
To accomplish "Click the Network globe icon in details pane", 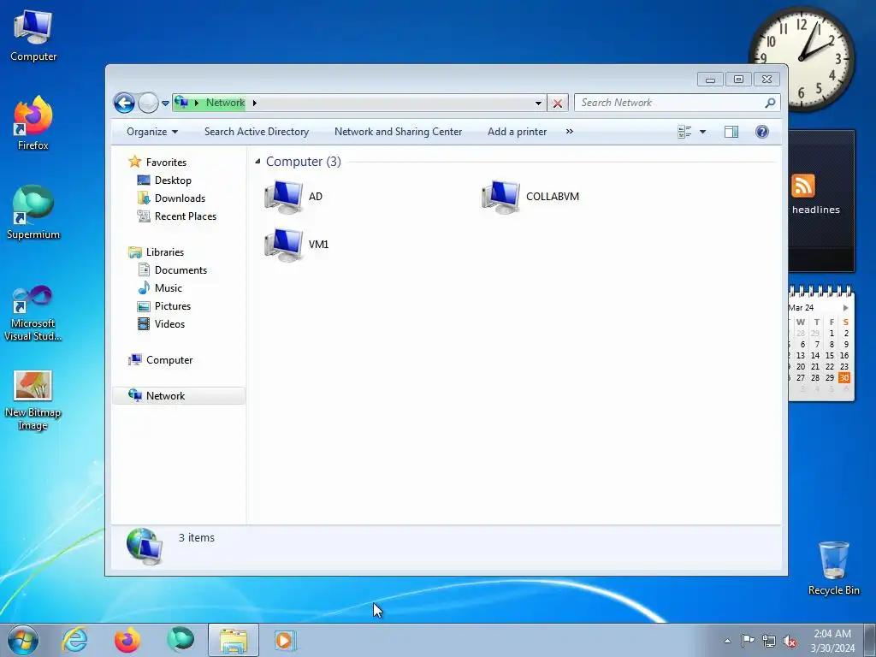I will pos(144,547).
